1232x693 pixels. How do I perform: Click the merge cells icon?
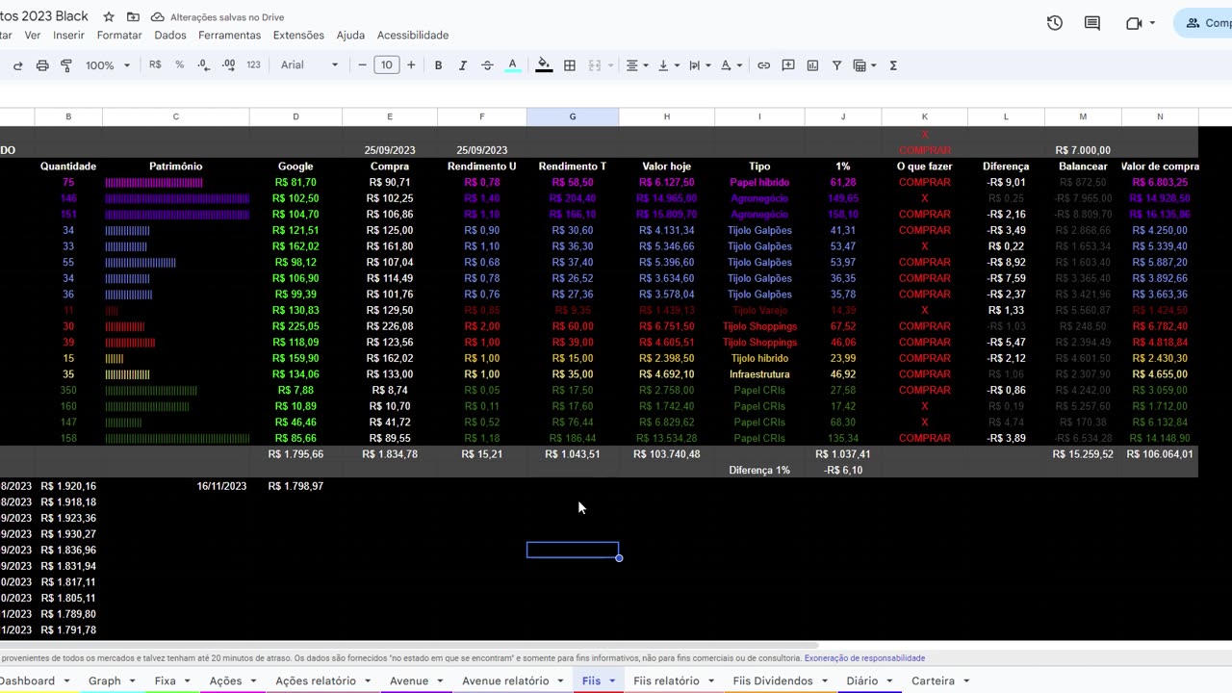[x=595, y=65]
